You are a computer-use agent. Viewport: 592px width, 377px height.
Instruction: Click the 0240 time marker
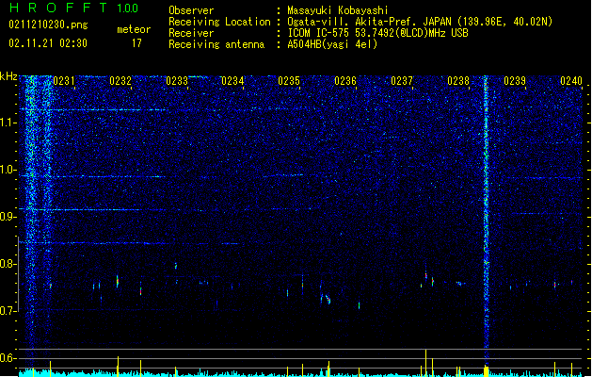coord(571,81)
